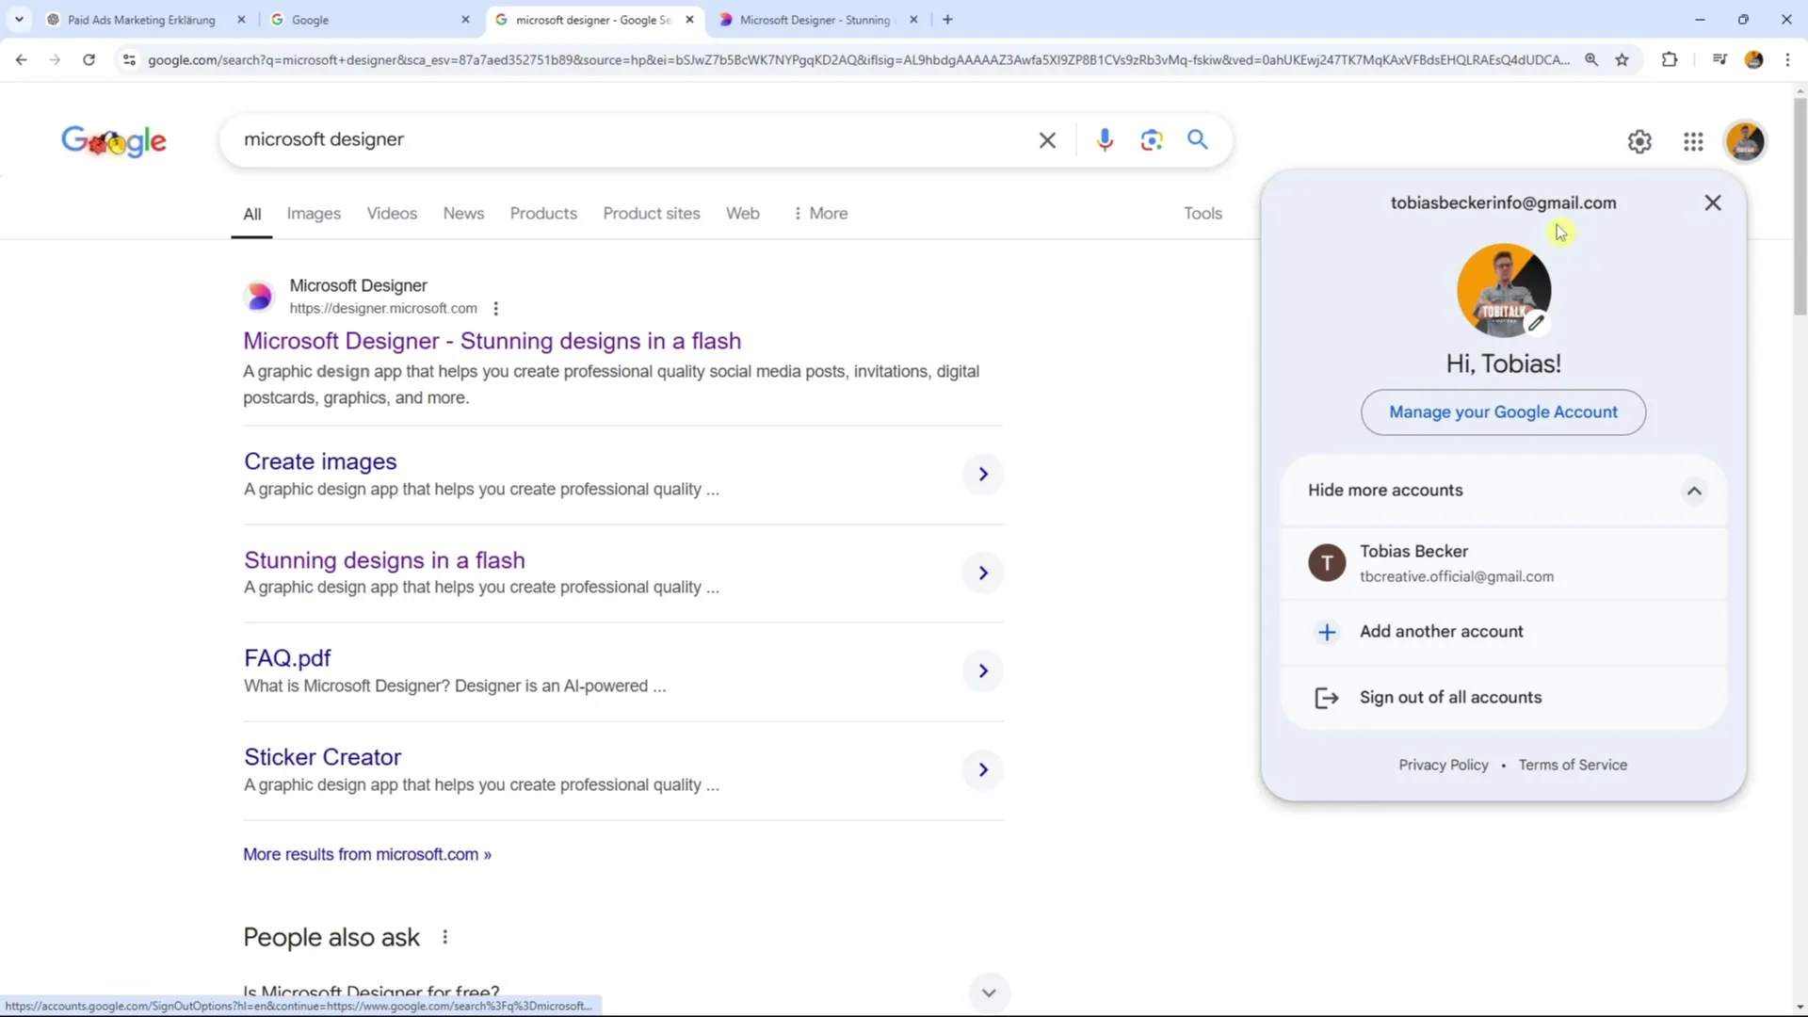This screenshot has width=1808, height=1017.
Task: Expand arrow next to Create images
Action: [x=983, y=475]
